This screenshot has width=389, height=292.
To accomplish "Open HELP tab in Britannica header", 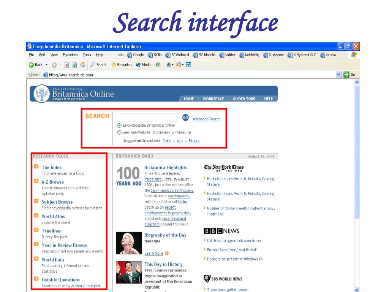I will [269, 99].
